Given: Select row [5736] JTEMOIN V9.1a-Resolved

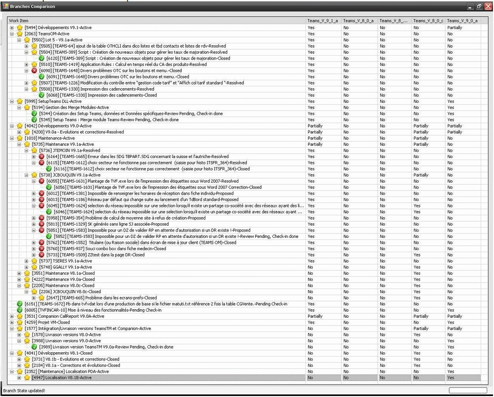Looking at the screenshot, I should click(x=244, y=151).
